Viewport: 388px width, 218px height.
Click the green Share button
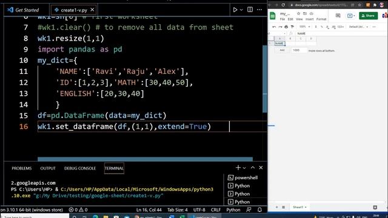click(368, 16)
